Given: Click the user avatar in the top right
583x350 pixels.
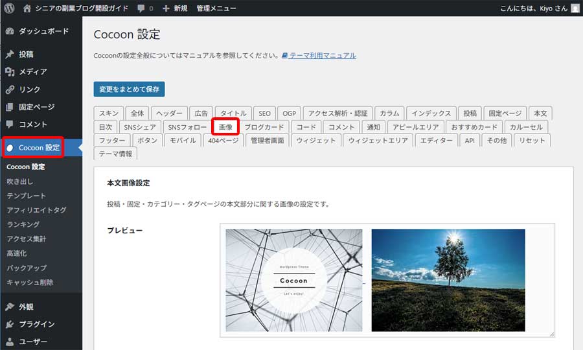Looking at the screenshot, I should pyautogui.click(x=575, y=8).
